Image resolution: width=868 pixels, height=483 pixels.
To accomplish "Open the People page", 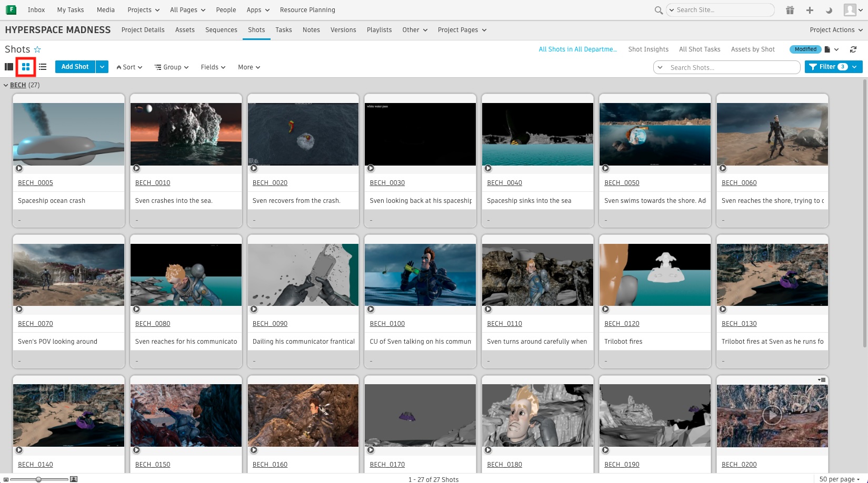I will (226, 10).
